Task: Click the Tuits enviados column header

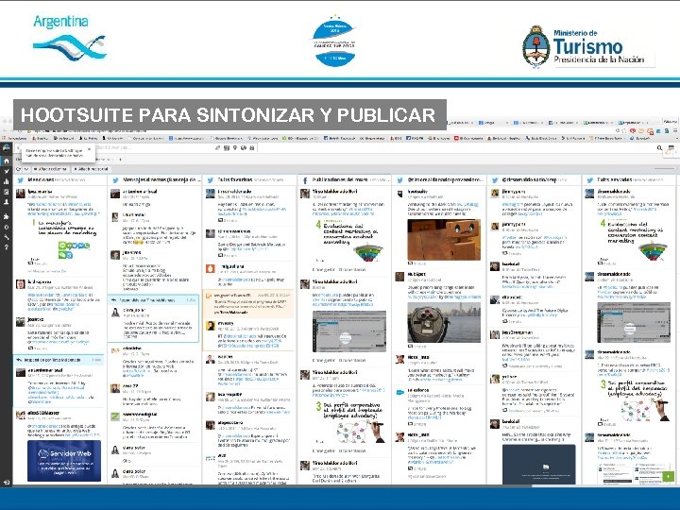Action: click(x=629, y=179)
